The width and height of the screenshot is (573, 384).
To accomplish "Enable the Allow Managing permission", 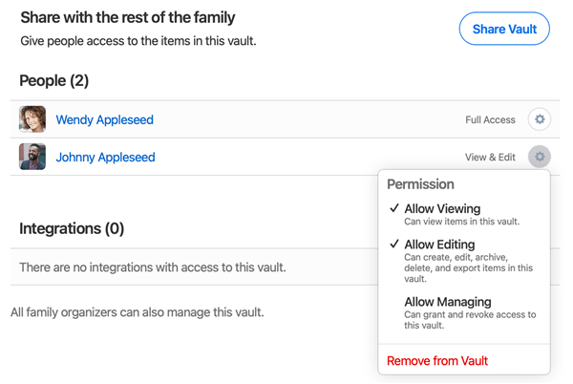I will click(x=447, y=302).
